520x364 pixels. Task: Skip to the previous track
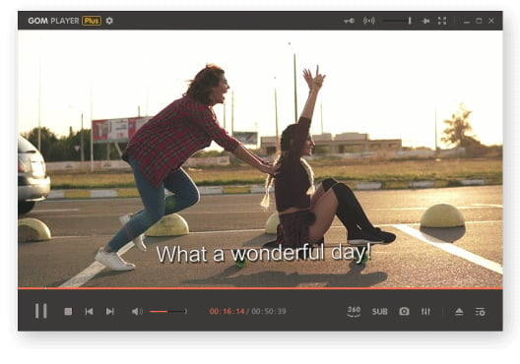click(89, 311)
